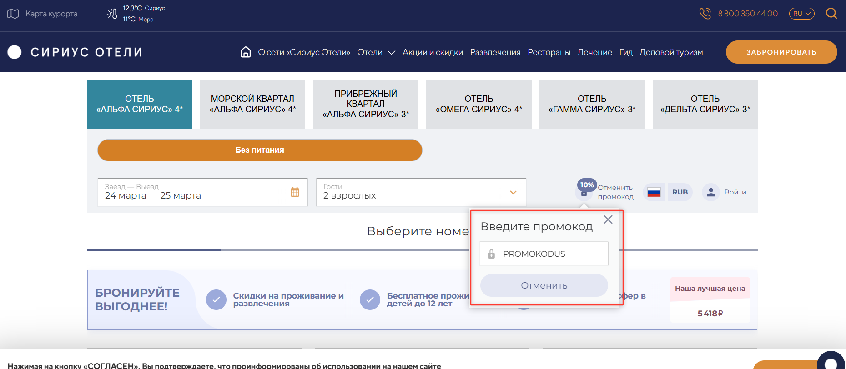Open the Лечение menu item
Image resolution: width=846 pixels, height=369 pixels.
pos(594,52)
